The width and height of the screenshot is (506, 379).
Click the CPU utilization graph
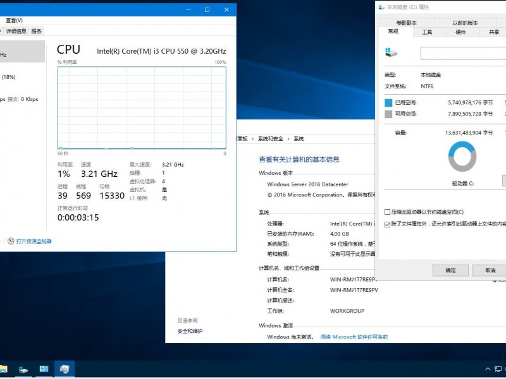click(x=142, y=108)
